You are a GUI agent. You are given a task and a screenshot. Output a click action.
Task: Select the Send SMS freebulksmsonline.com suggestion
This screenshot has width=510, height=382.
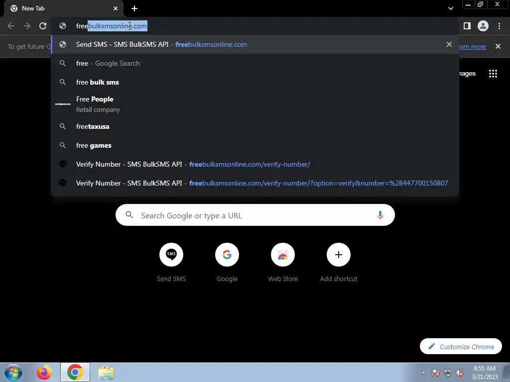click(x=255, y=44)
